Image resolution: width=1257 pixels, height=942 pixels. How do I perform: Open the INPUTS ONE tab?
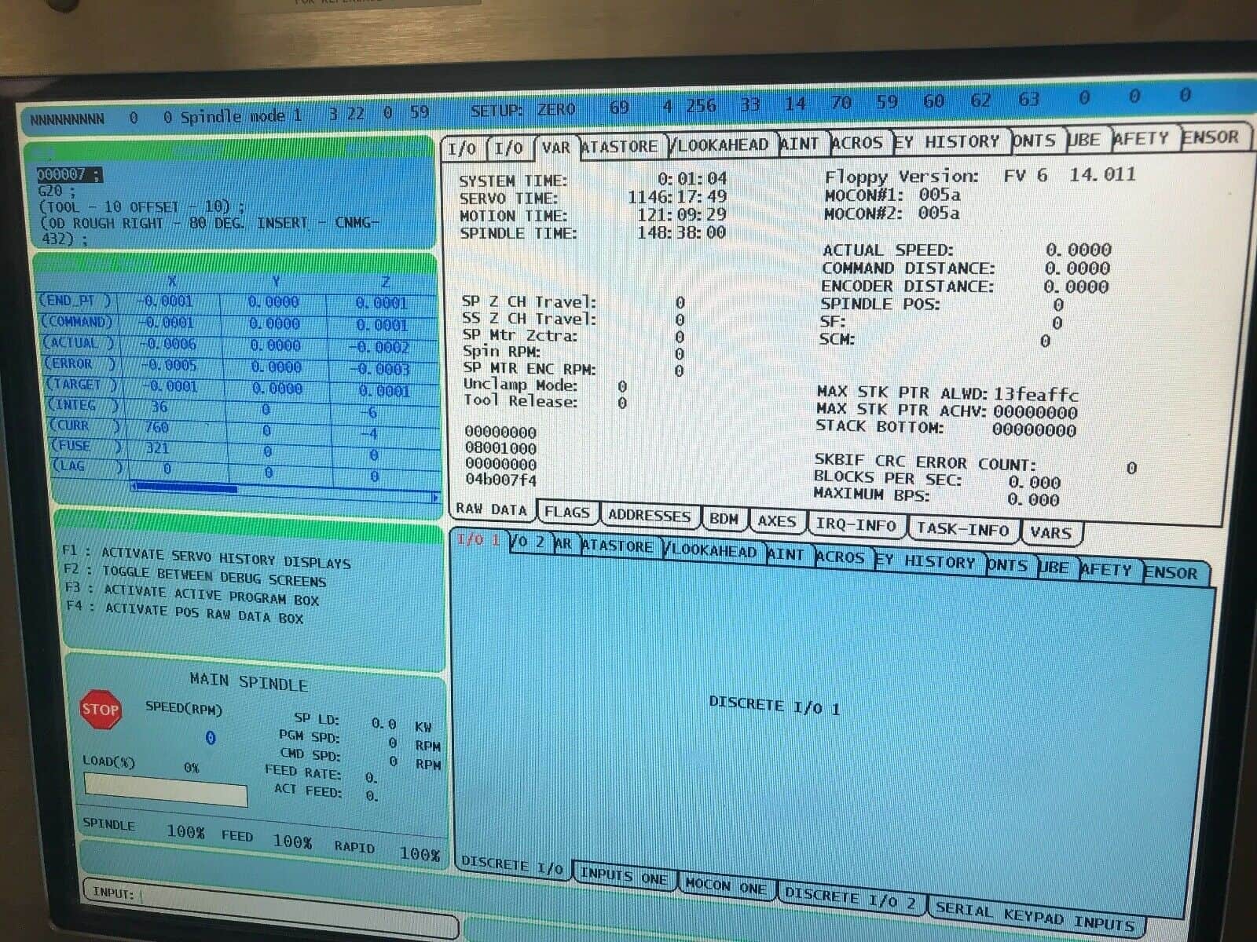point(623,875)
